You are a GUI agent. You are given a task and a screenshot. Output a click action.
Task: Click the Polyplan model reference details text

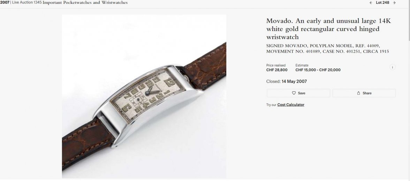[327, 49]
